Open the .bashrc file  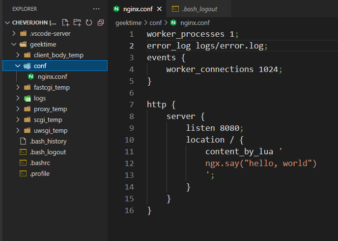(40, 163)
